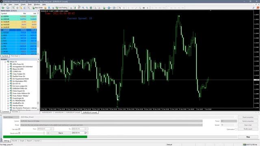Select the Draw Horizontal Line tool
This screenshot has height=146, width=260.
132,8
